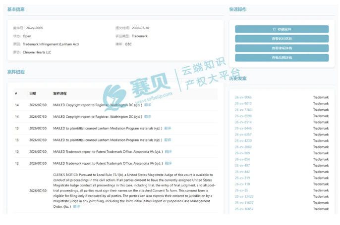Open history case 26-cv-110
The height and width of the screenshot is (225, 340).
pos(242,184)
